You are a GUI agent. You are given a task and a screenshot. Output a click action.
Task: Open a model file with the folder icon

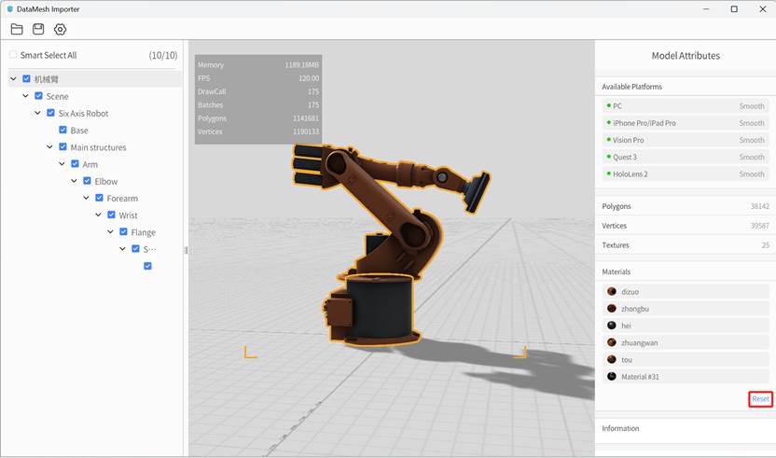click(x=17, y=29)
